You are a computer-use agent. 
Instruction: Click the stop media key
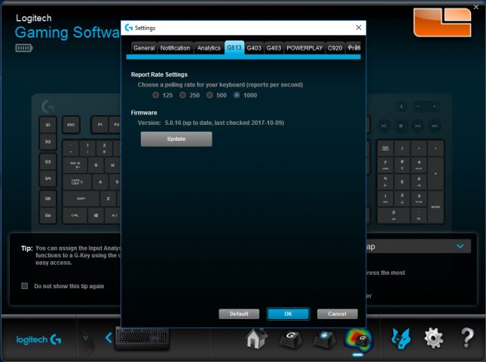click(401, 126)
